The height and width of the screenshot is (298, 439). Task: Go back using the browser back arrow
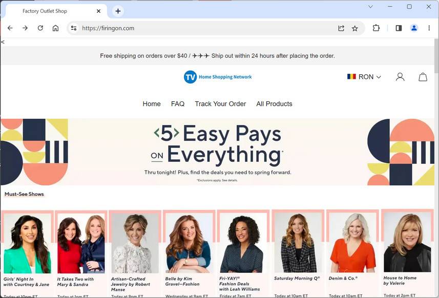[x=10, y=28]
